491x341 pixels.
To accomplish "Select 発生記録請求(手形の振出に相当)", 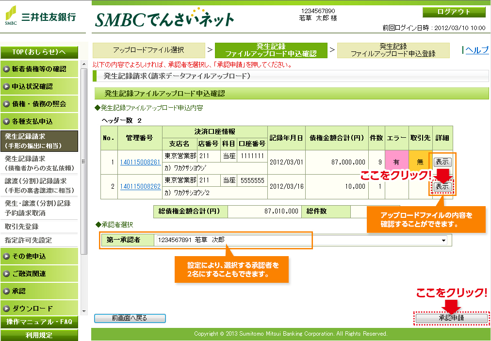I will pyautogui.click(x=39, y=141).
